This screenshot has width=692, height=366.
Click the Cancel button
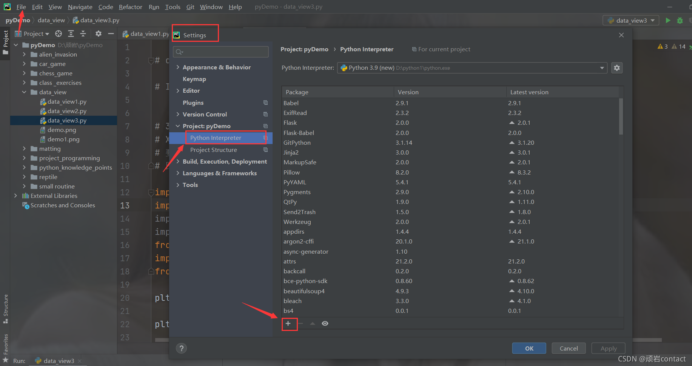569,348
